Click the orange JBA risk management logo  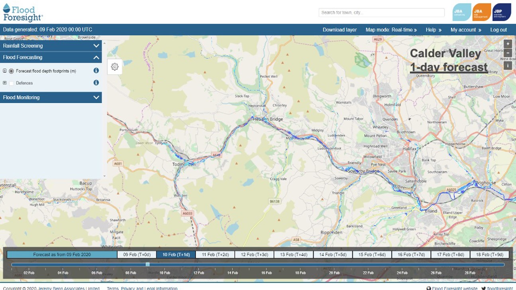(481, 12)
